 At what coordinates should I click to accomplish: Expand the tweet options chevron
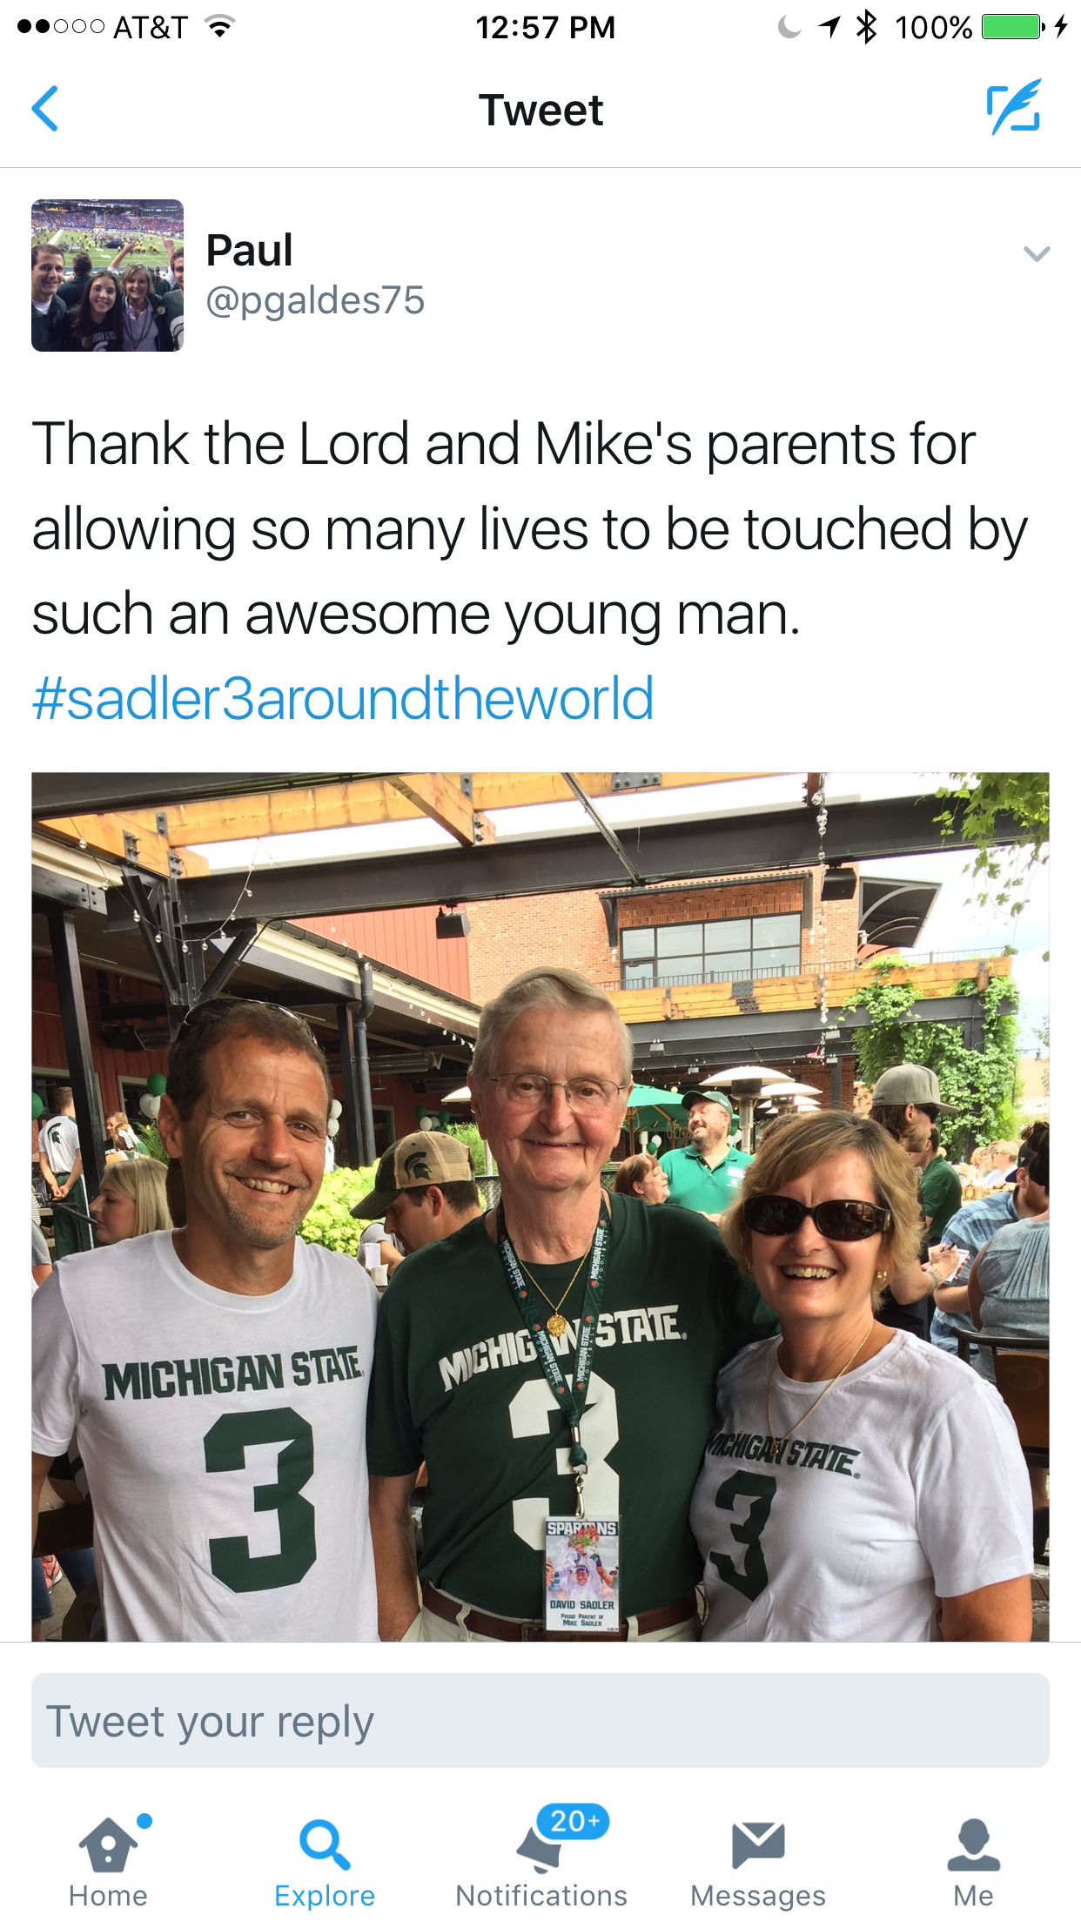(x=1037, y=254)
